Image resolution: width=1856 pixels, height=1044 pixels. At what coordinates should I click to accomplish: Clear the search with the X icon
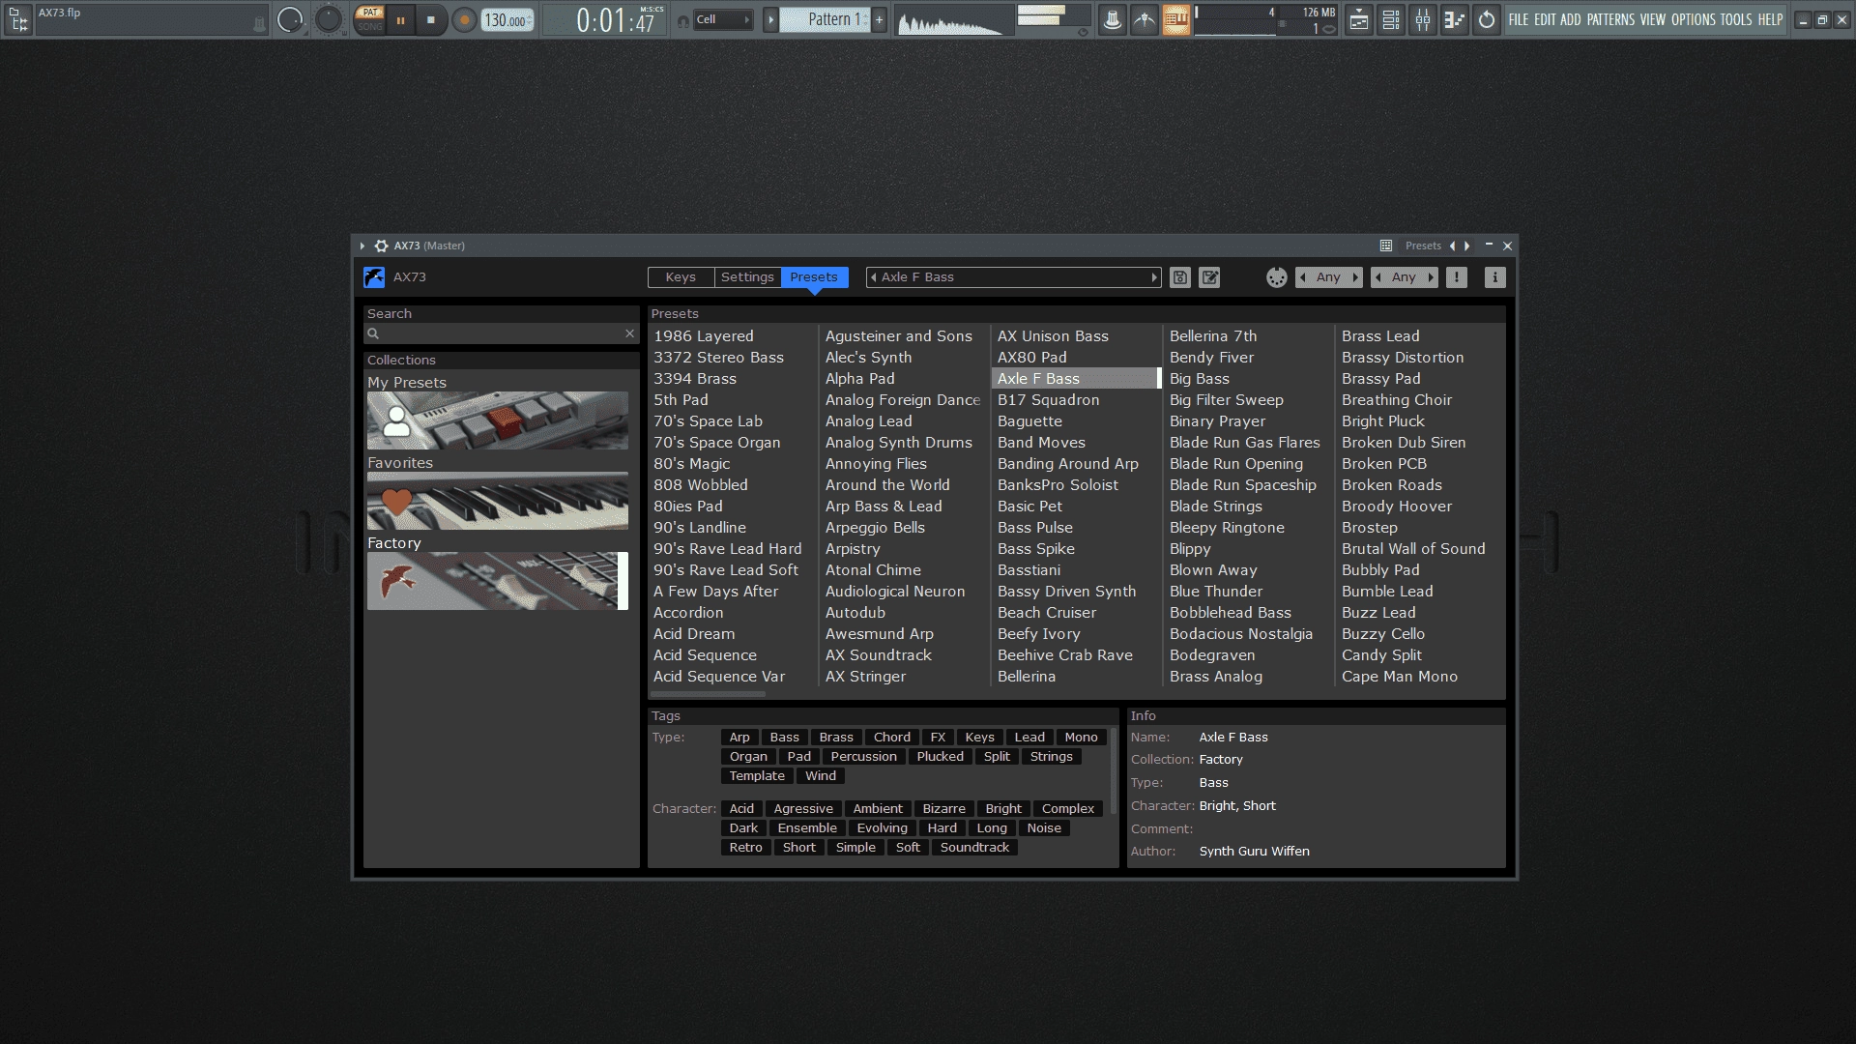tap(630, 333)
